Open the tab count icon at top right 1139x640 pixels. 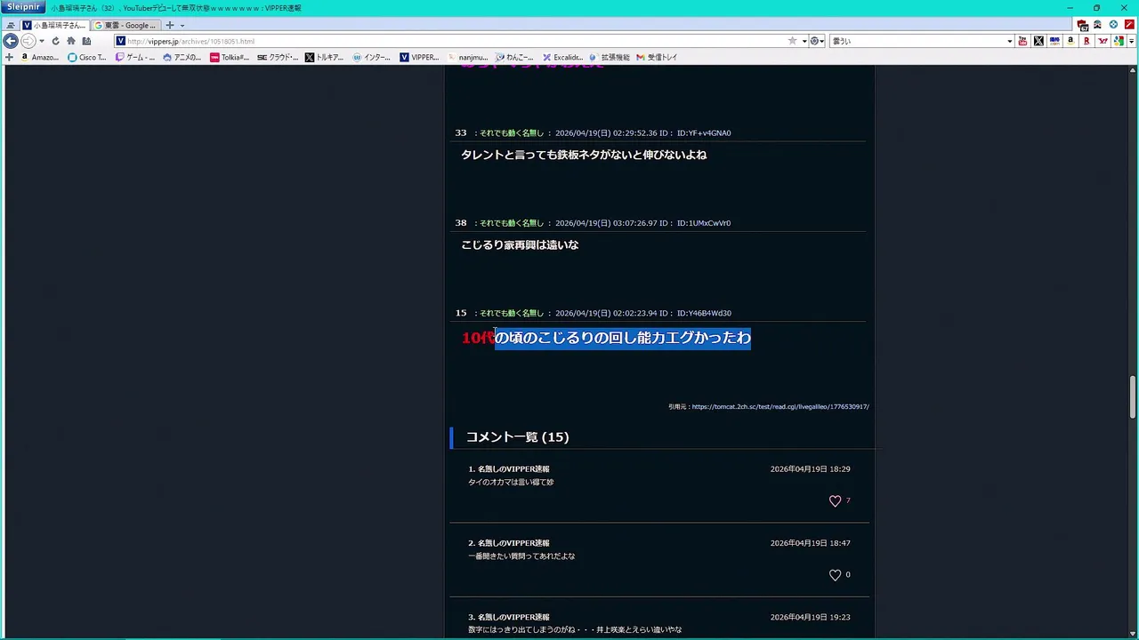(x=1083, y=25)
